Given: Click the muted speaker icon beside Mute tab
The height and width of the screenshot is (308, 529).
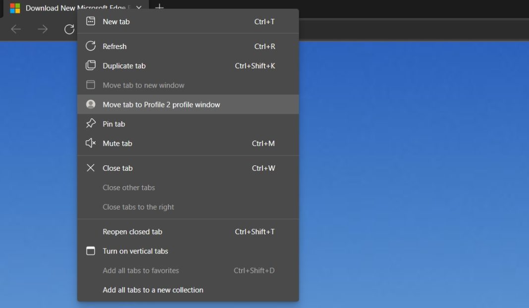Looking at the screenshot, I should [x=91, y=143].
